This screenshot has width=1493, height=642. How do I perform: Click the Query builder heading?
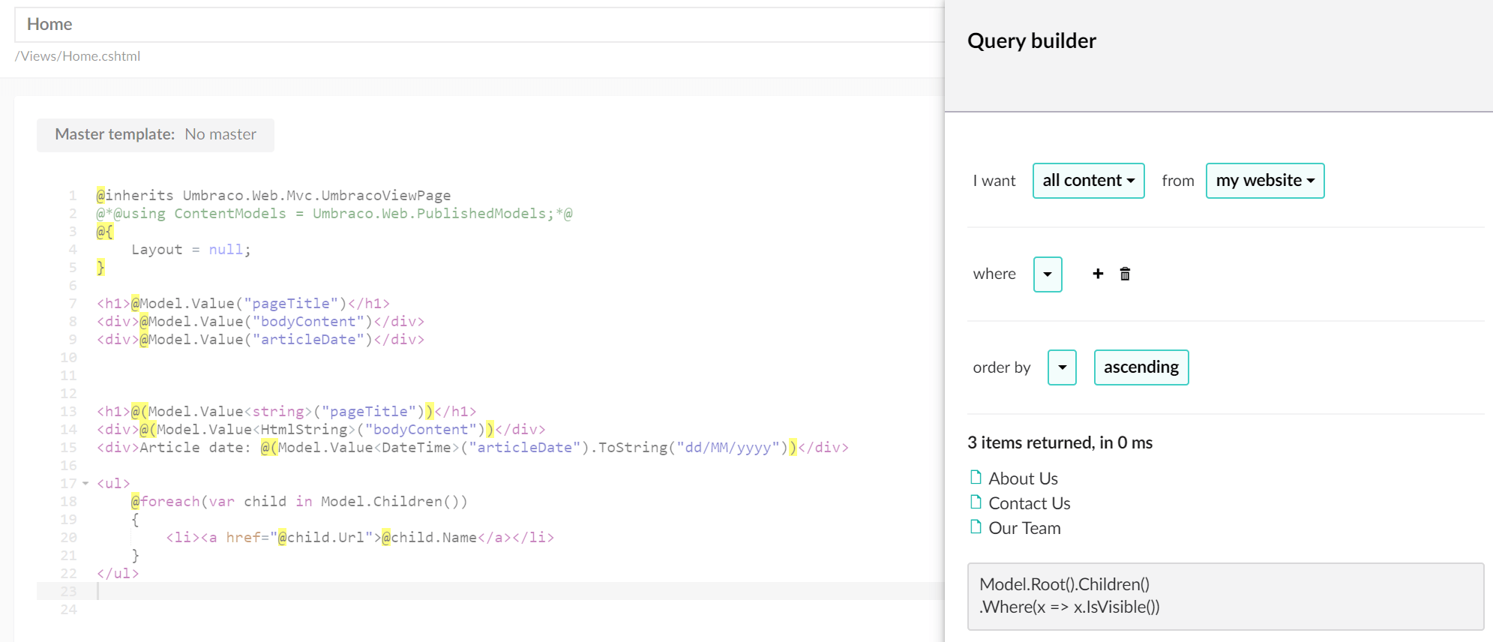tap(1031, 40)
